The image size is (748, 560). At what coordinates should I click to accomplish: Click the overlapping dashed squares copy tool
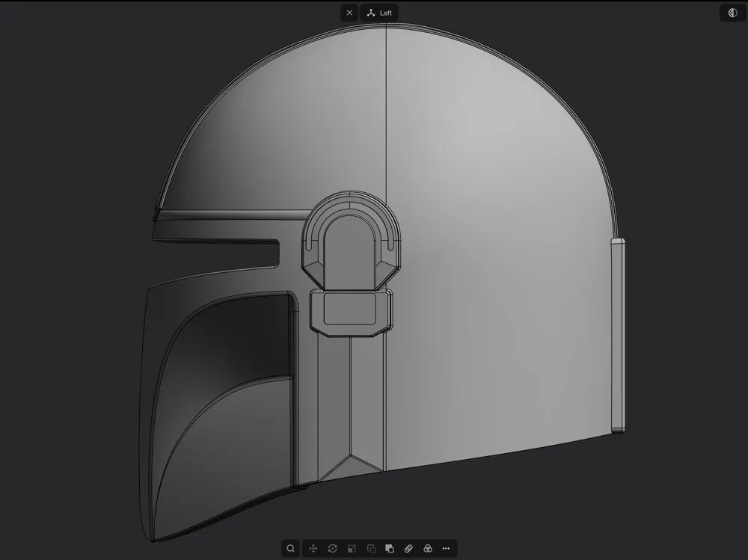coord(371,549)
